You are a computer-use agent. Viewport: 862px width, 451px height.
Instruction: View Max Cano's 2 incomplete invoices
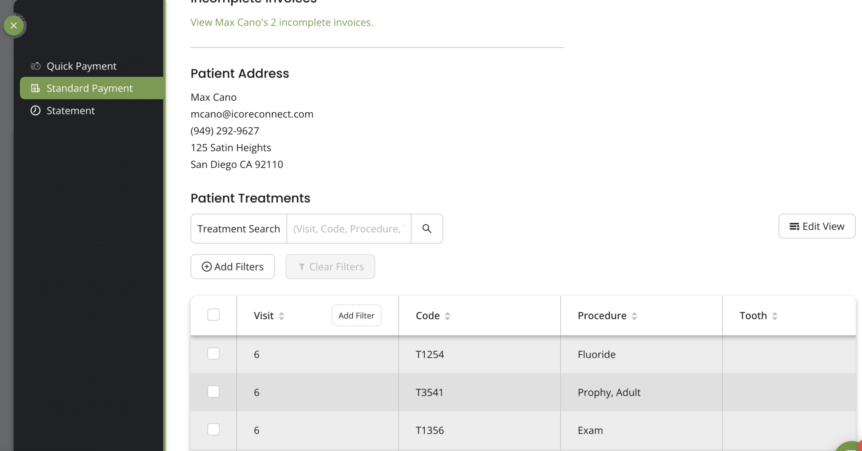[x=282, y=22]
